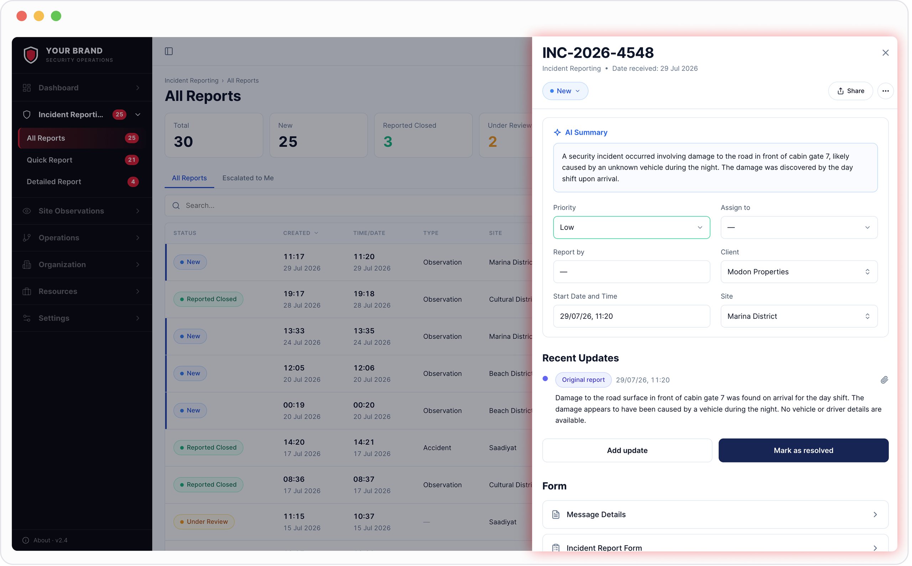Click the About info icon
This screenshot has width=912, height=566.
(x=26, y=540)
